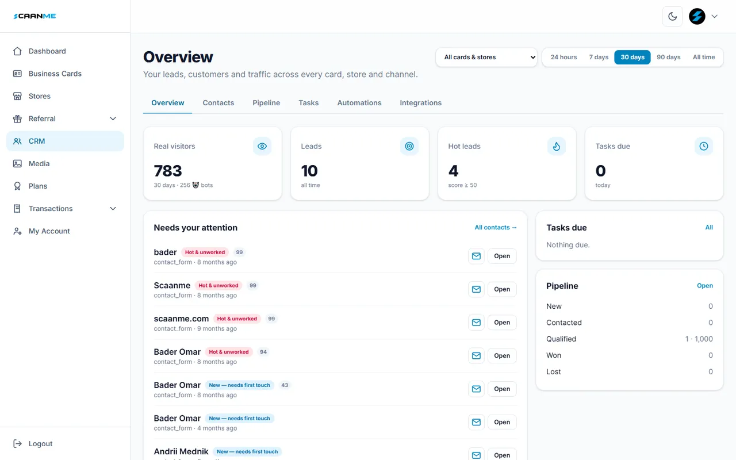Viewport: 736px width, 460px height.
Task: Open the All cards & stores dropdown
Action: coord(486,57)
